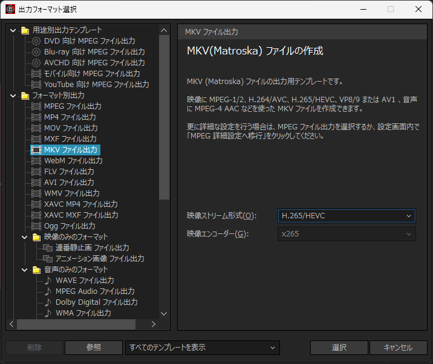
Task: Collapse the 音声のみのフォーマット tree node
Action: (25, 270)
